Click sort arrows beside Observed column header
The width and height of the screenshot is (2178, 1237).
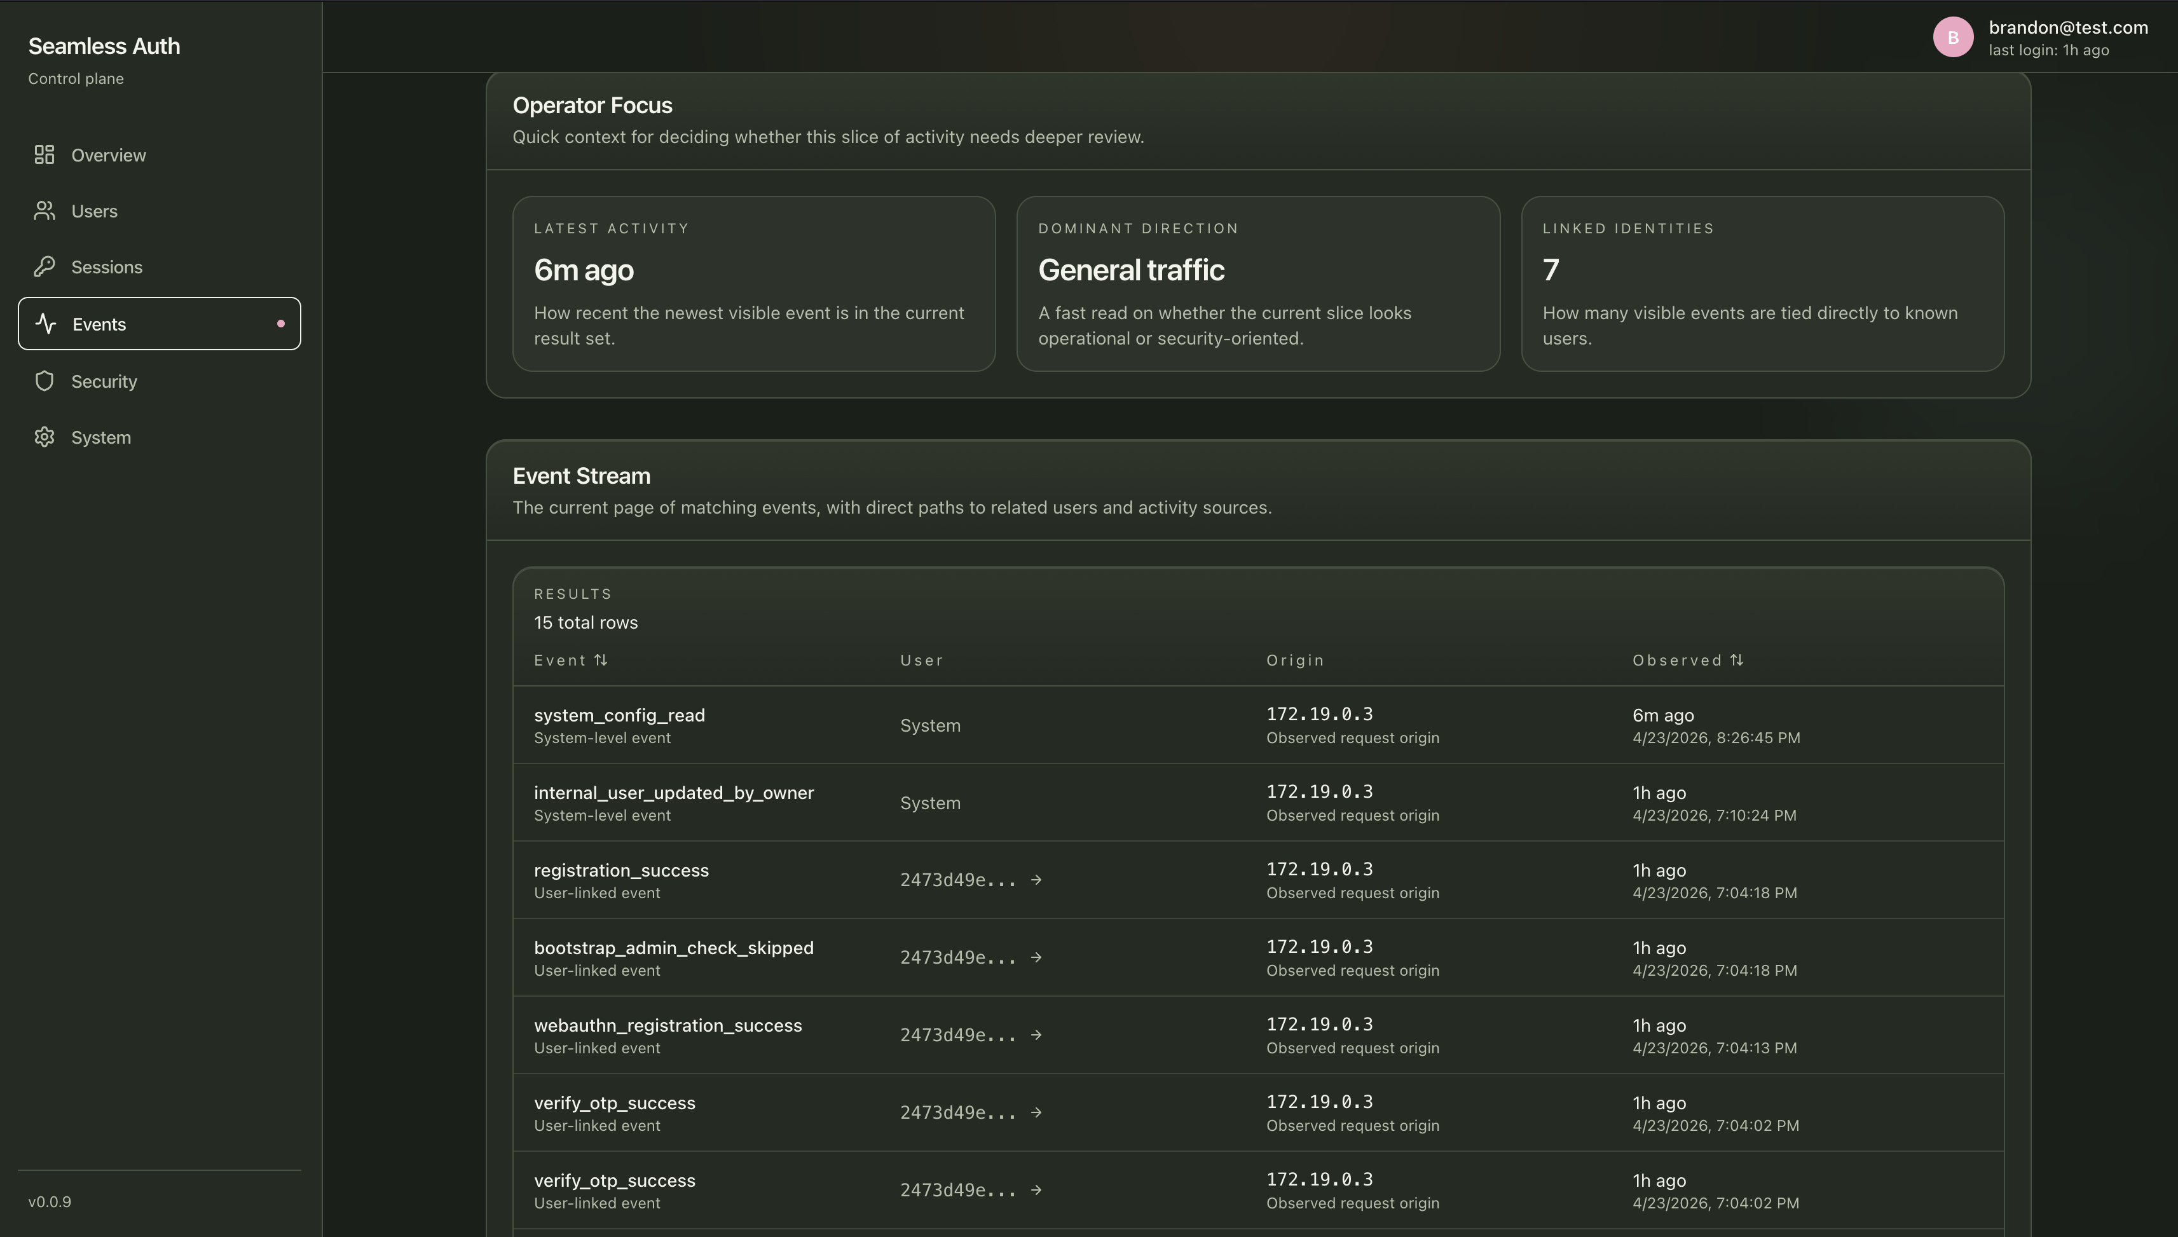(1736, 660)
